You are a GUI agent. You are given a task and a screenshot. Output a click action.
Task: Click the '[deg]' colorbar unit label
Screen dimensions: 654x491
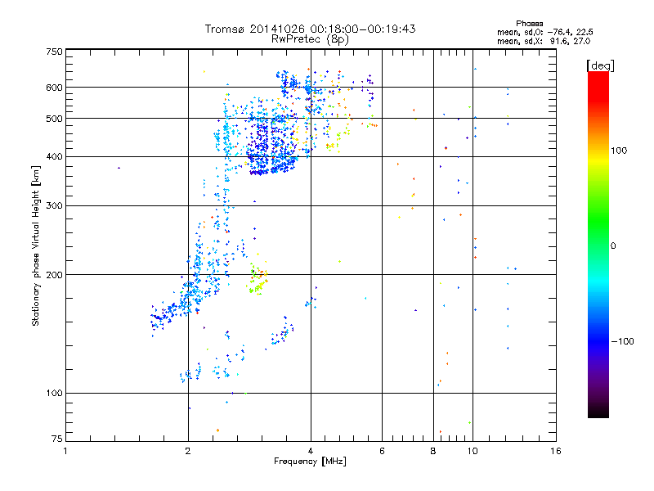pos(600,65)
